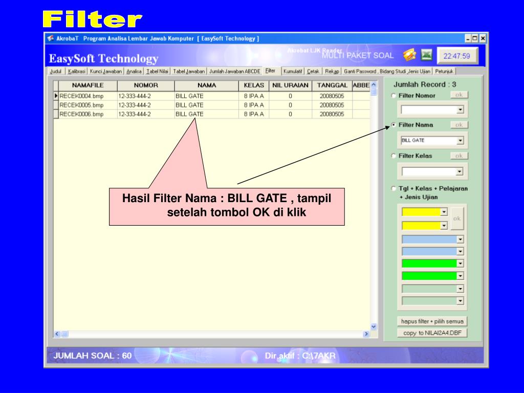524x393 pixels.
Task: Click ok button beside Filter Kelas
Action: 459,156
